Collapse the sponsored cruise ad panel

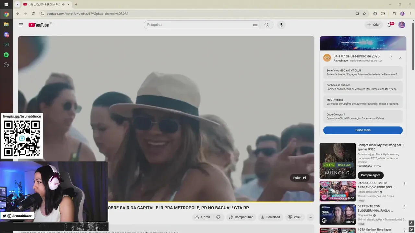point(400,58)
